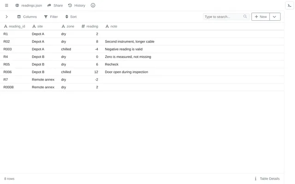
Task: Click the dry zone in row R05
Action: (64, 64)
